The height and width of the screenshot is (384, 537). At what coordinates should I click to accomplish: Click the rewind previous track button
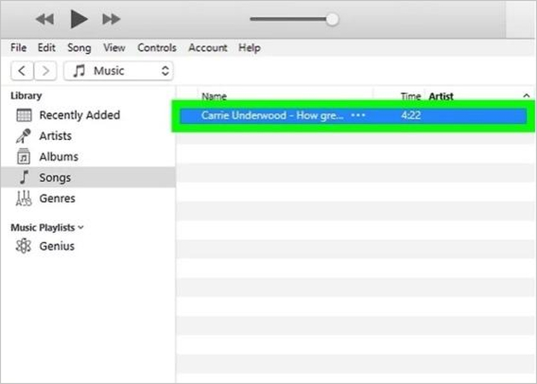tap(45, 19)
